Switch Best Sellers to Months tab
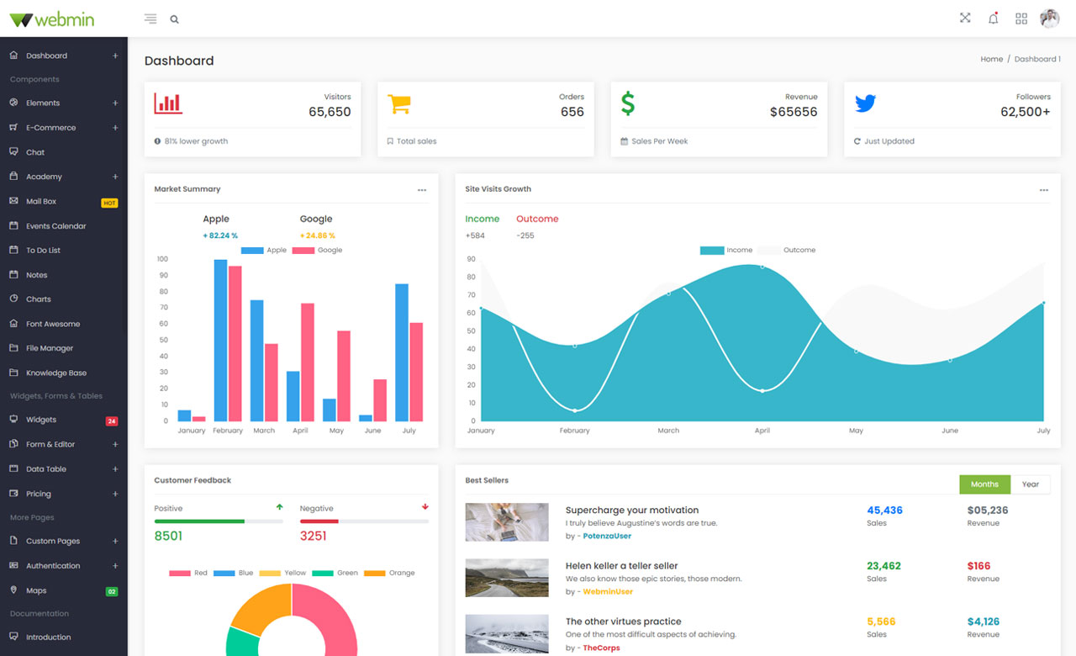This screenshot has height=656, width=1076. [x=984, y=484]
